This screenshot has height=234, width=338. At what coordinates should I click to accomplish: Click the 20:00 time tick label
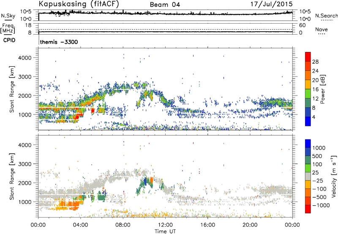point(250,225)
